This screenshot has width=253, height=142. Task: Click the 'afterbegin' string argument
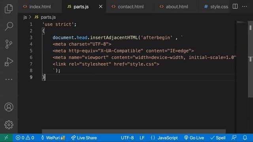tap(157, 38)
